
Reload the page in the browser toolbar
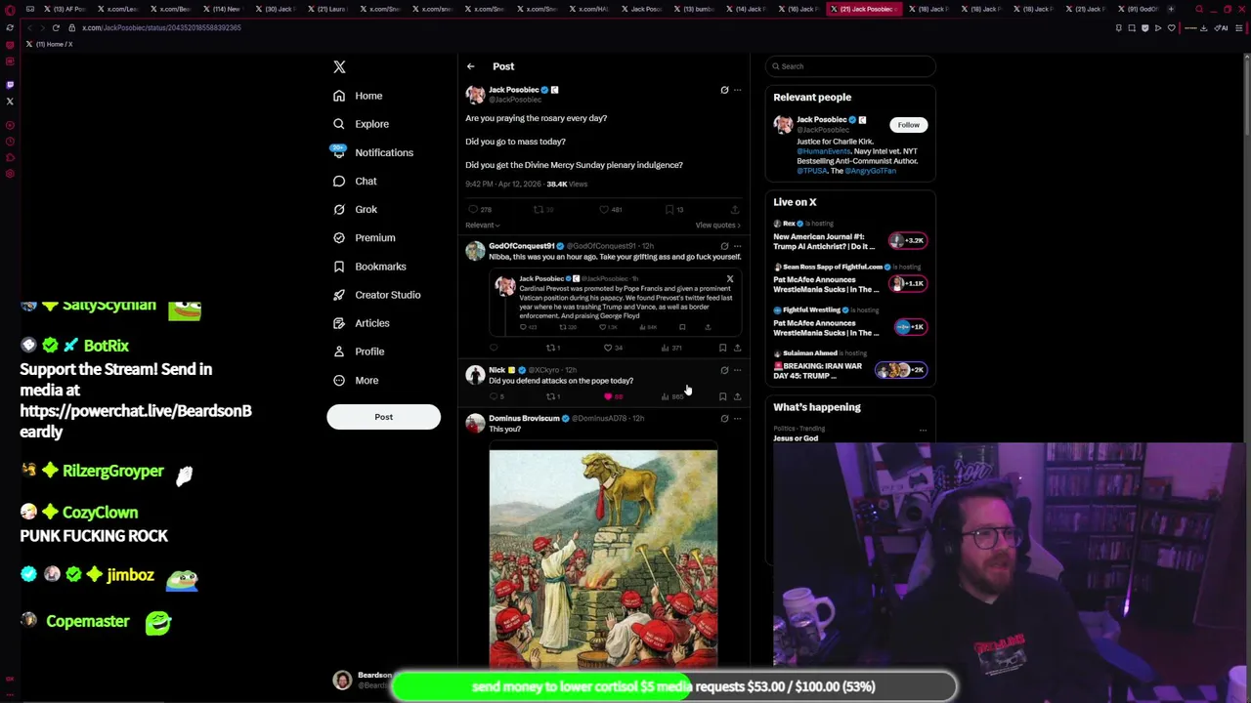pos(56,28)
